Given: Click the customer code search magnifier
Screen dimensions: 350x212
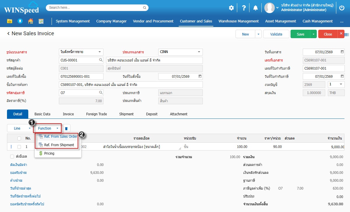Looking at the screenshot, I should tap(101, 60).
